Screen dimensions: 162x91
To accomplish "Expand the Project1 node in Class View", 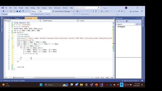I will coord(116,27).
